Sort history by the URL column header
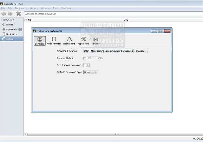The image size is (203, 142). tap(163, 20)
